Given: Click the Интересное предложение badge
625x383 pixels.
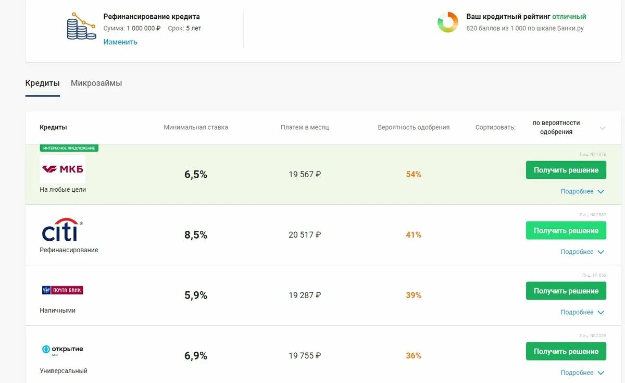Looking at the screenshot, I should [x=69, y=148].
